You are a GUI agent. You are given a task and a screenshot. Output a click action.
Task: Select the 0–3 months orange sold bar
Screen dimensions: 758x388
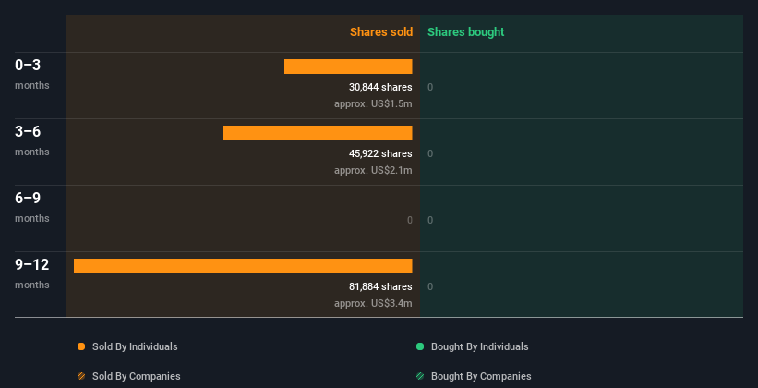(x=348, y=67)
